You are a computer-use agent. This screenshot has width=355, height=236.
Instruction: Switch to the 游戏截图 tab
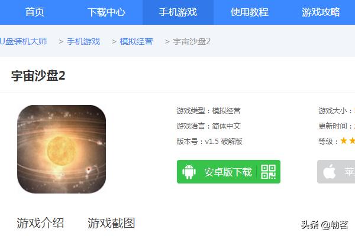111,223
